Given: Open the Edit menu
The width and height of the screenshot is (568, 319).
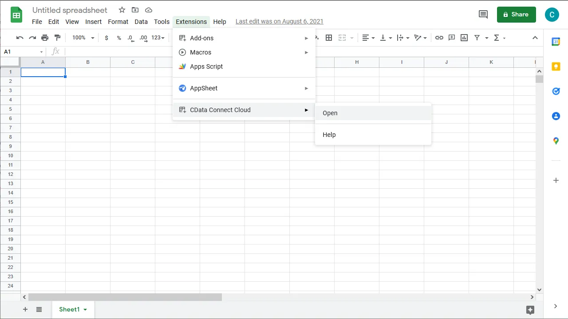Looking at the screenshot, I should [54, 21].
